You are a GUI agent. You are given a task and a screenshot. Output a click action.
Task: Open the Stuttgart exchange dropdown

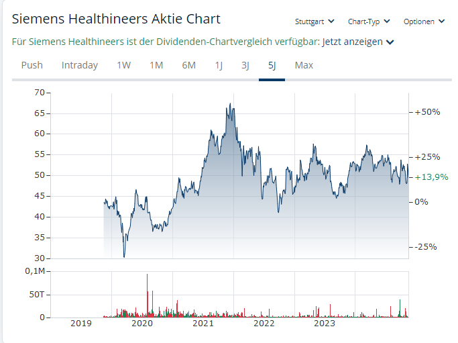point(314,21)
